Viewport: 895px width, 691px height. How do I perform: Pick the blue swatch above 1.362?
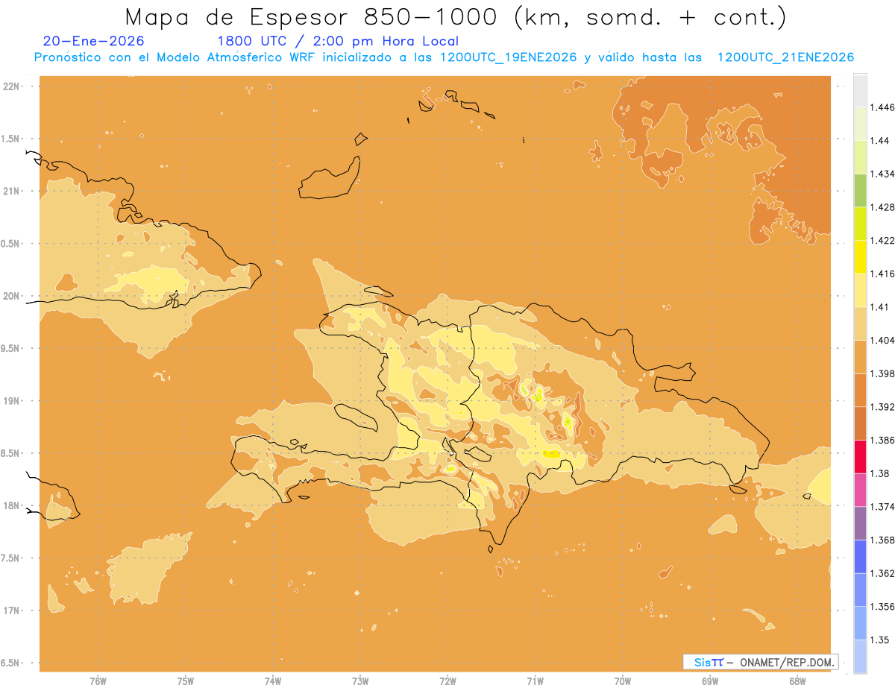860,557
